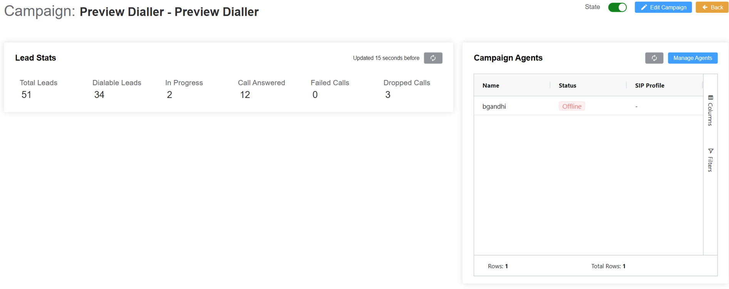Toggle the campaign State switch
The height and width of the screenshot is (289, 729).
coord(617,7)
